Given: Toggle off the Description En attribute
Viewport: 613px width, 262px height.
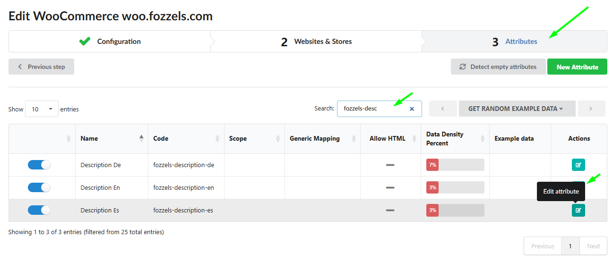Looking at the screenshot, I should (x=39, y=187).
